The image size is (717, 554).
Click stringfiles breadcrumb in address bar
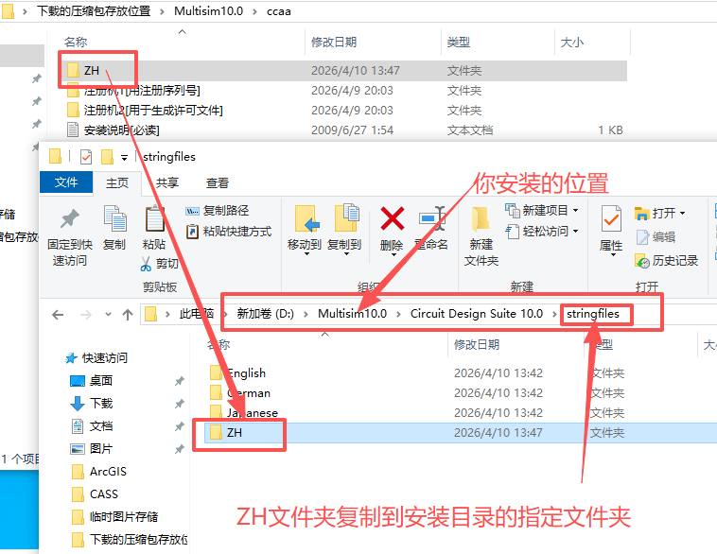[x=593, y=314]
